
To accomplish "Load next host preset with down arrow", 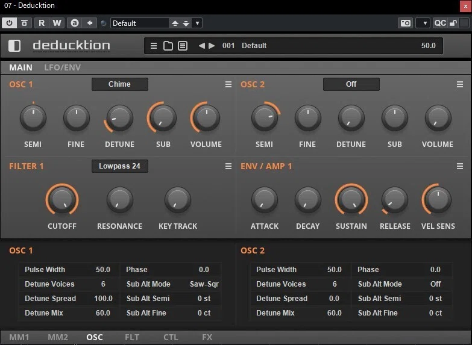I will click(186, 23).
